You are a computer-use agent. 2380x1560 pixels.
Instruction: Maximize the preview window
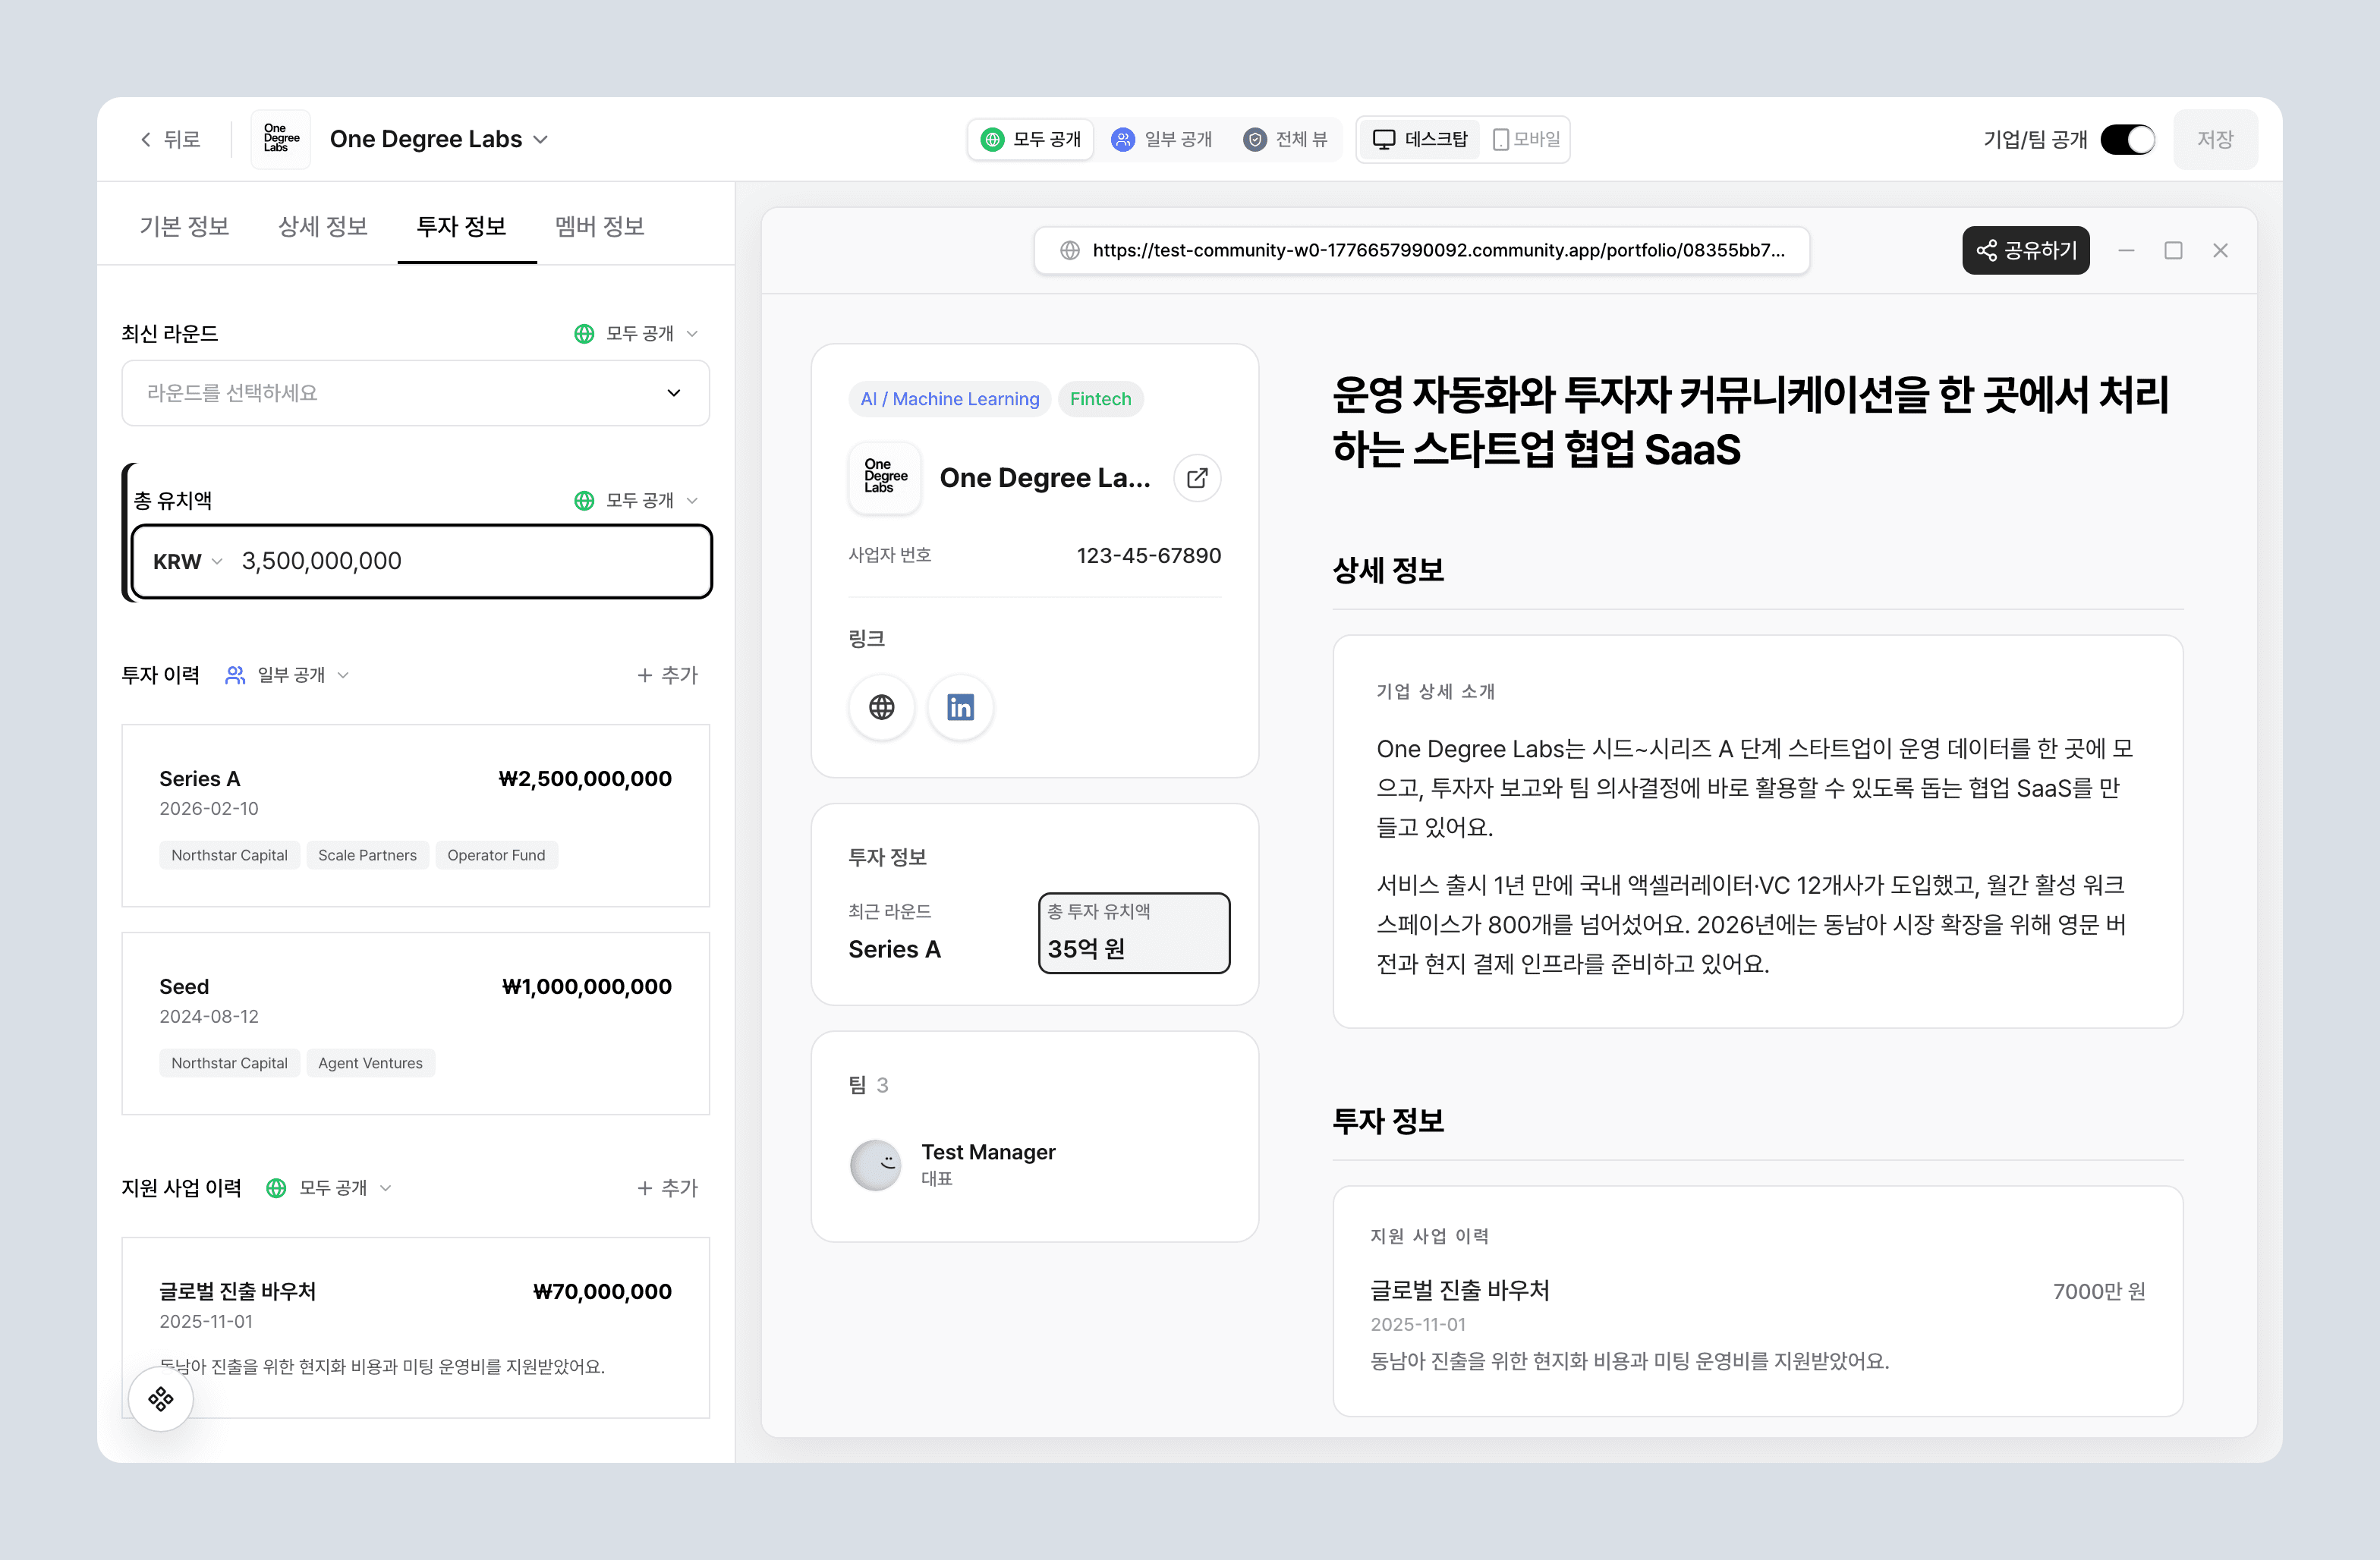coord(2173,250)
